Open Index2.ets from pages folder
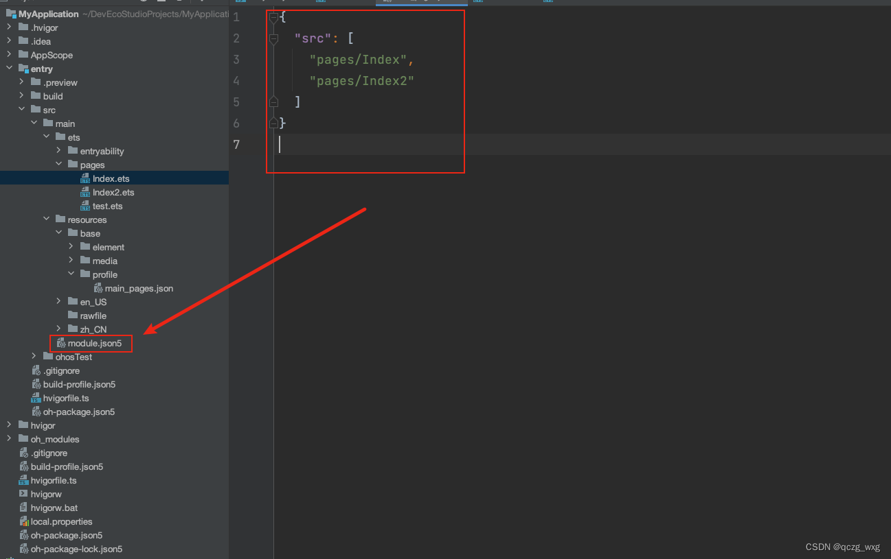 click(x=114, y=192)
